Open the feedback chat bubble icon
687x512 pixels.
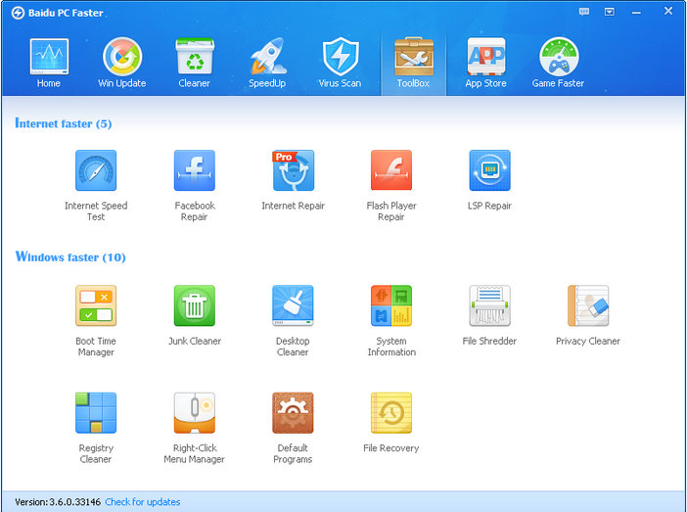click(x=584, y=12)
